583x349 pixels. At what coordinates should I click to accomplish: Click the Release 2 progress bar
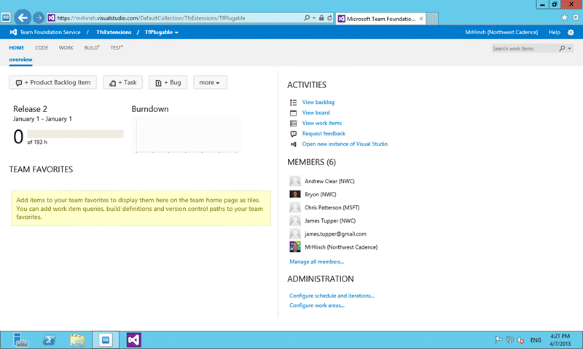(x=75, y=134)
